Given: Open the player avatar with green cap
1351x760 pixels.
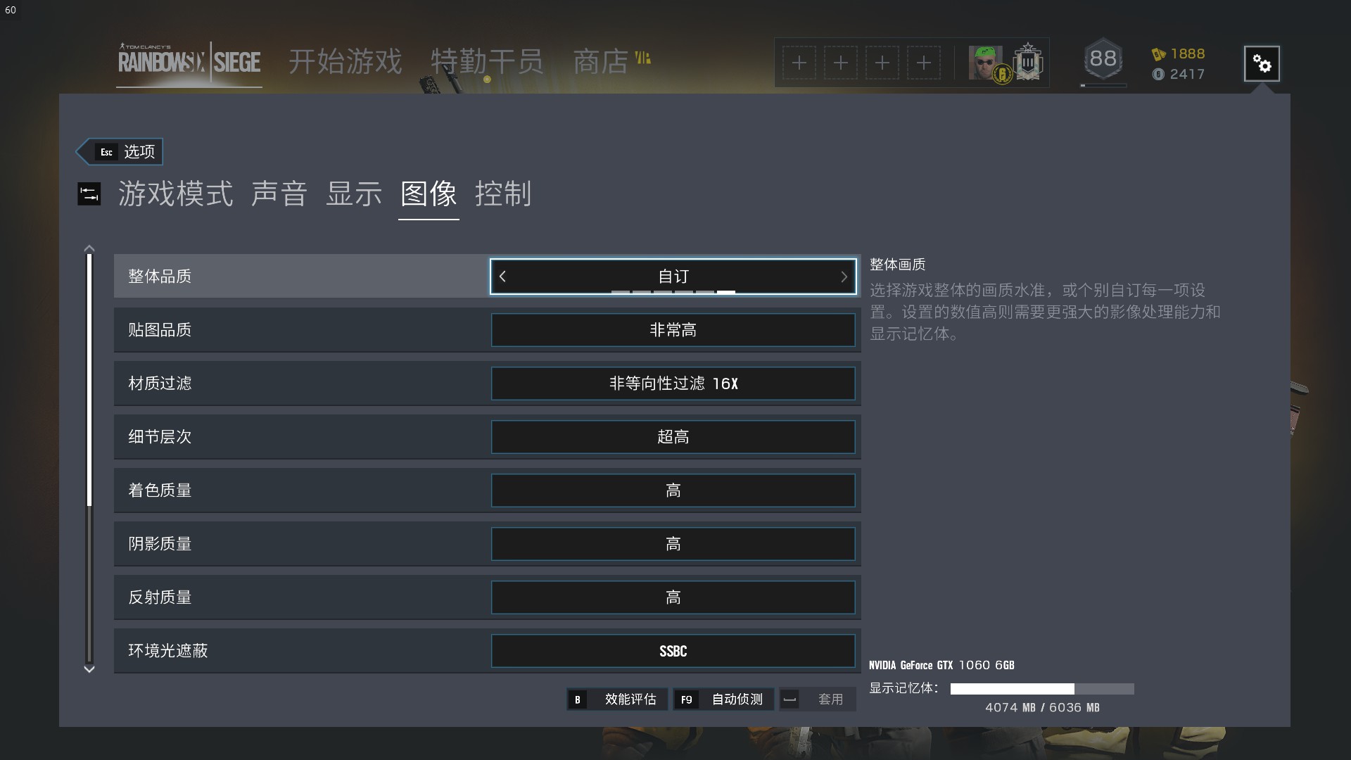Looking at the screenshot, I should click(x=986, y=63).
